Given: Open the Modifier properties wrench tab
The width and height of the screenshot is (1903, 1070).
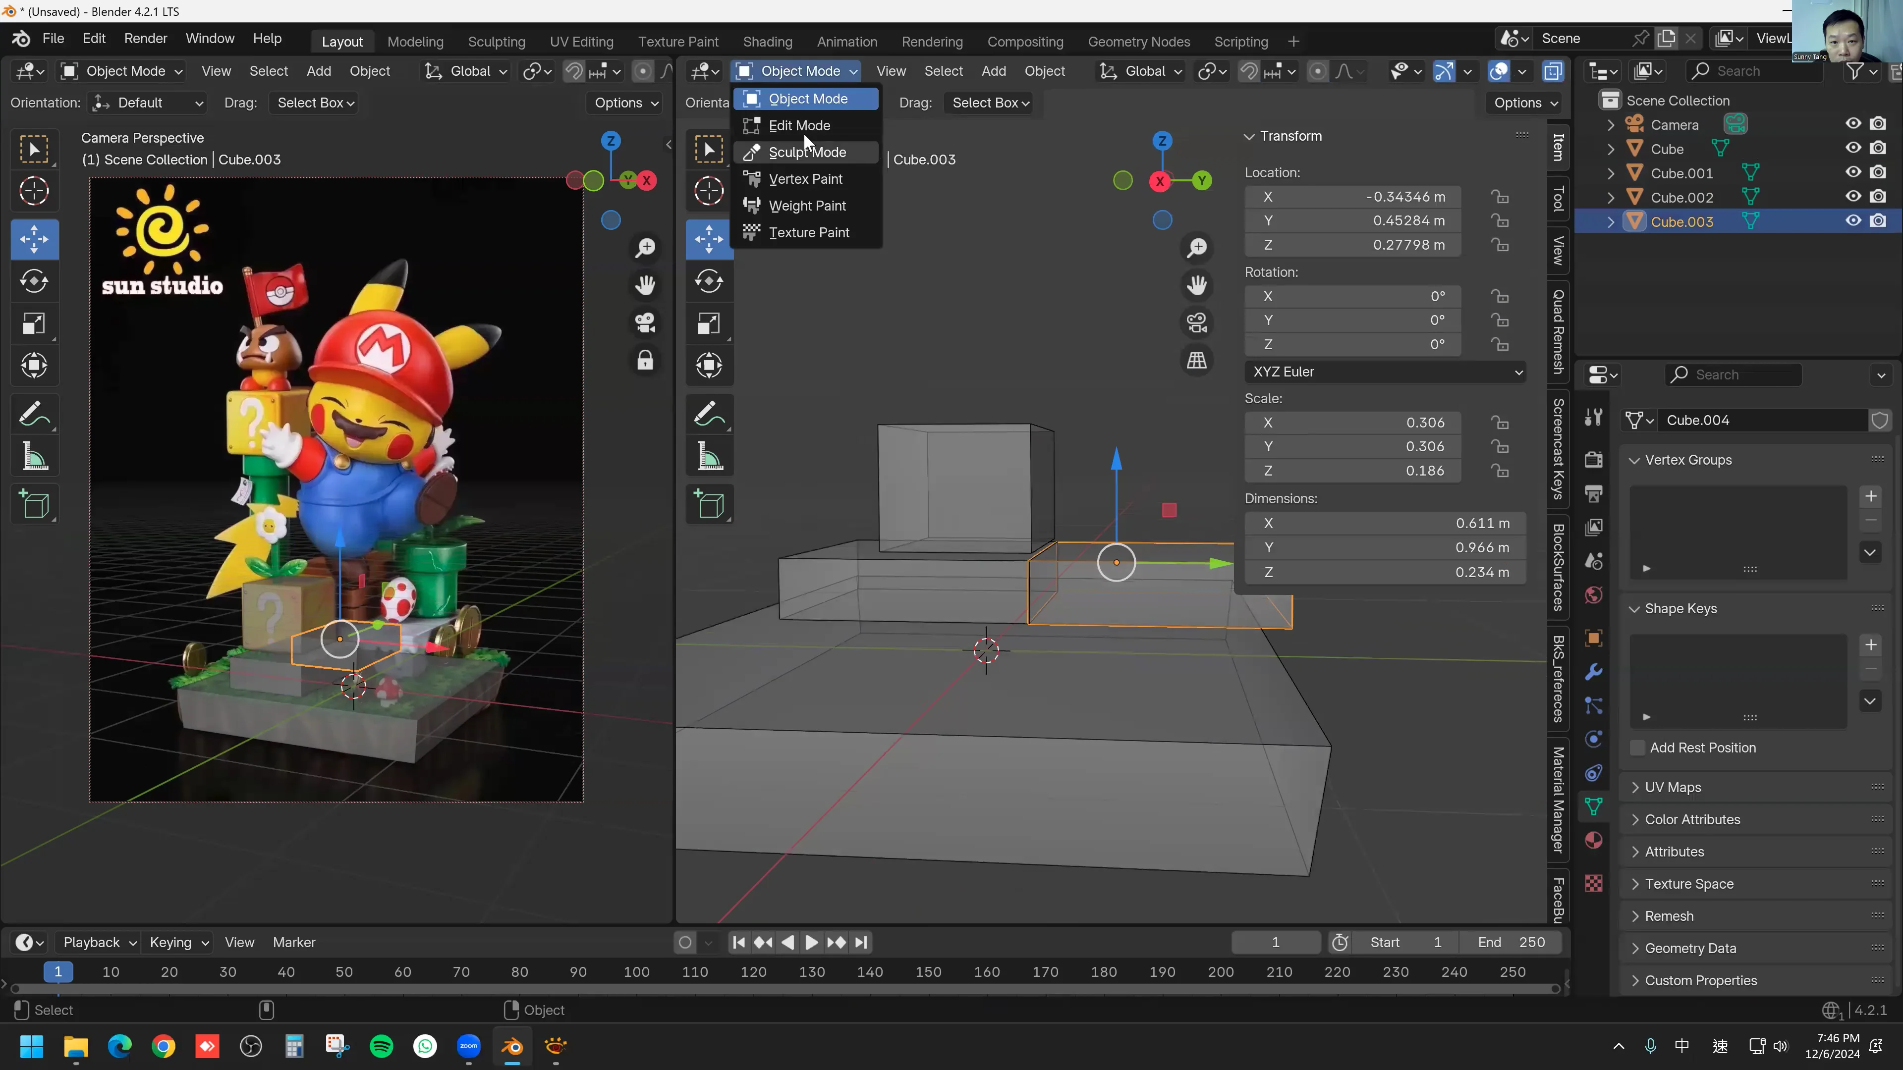Looking at the screenshot, I should click(x=1593, y=671).
